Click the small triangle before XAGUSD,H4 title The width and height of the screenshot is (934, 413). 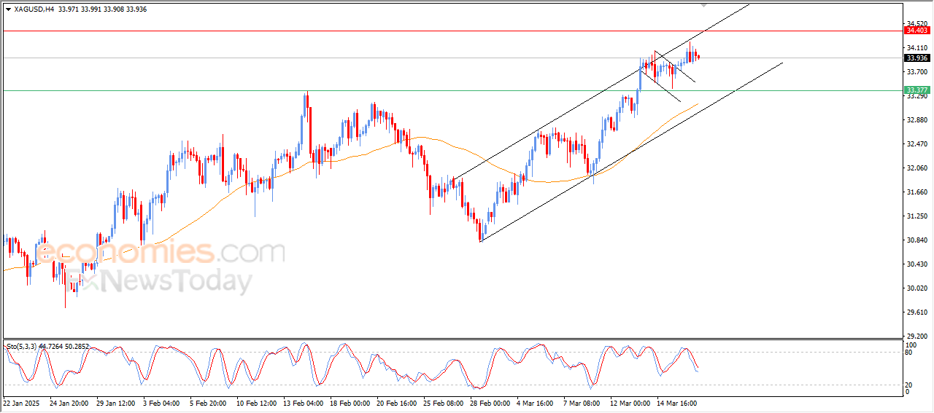point(8,9)
